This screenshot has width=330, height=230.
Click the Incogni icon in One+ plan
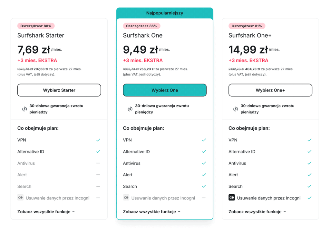point(231,198)
